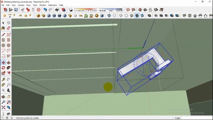This screenshot has height=120, width=213.
Task: Enable Hidden Line face style
Action: (x=126, y=16)
